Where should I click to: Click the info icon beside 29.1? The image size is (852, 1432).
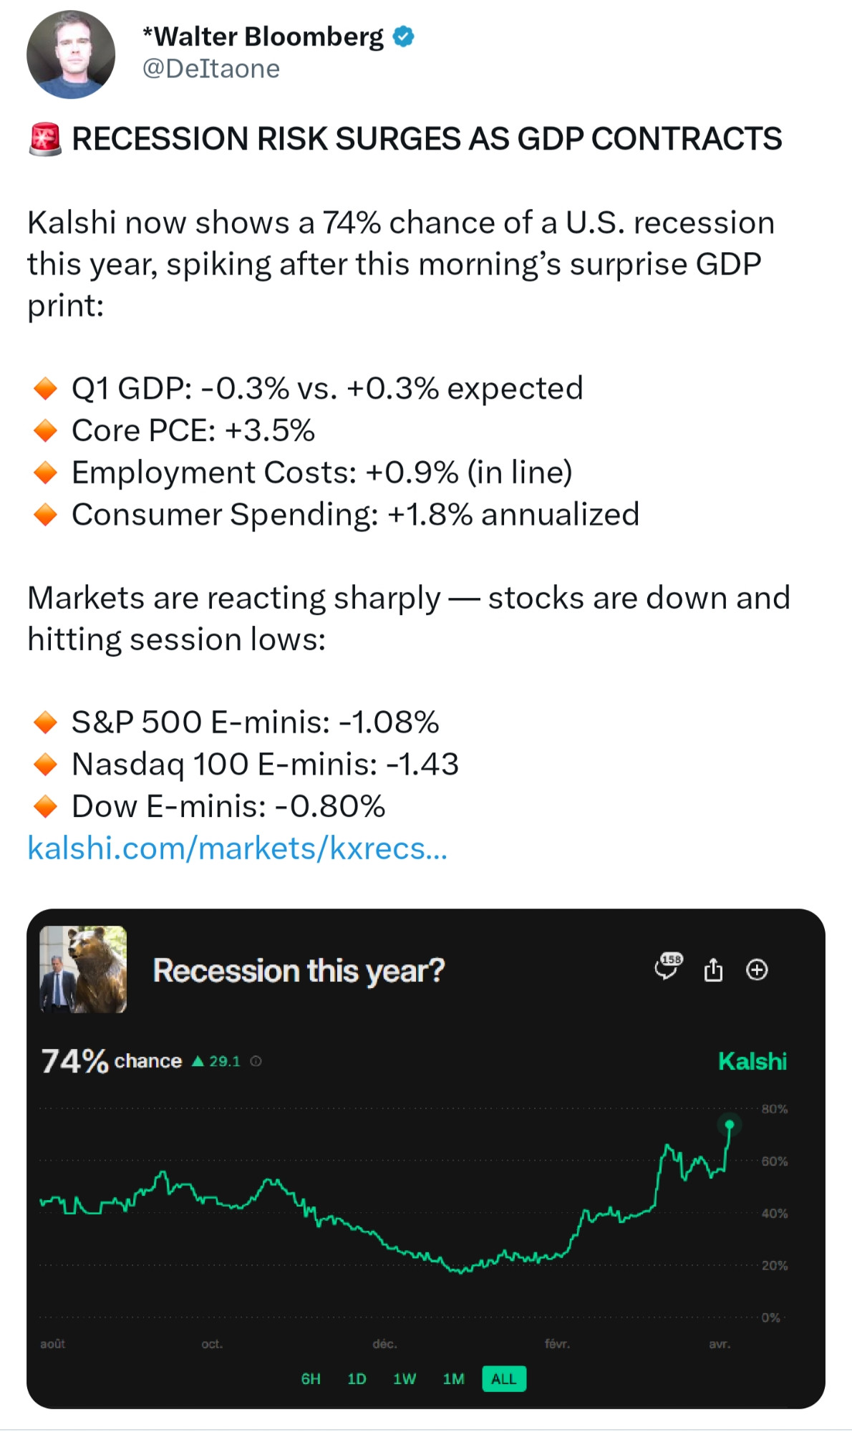(x=256, y=1061)
